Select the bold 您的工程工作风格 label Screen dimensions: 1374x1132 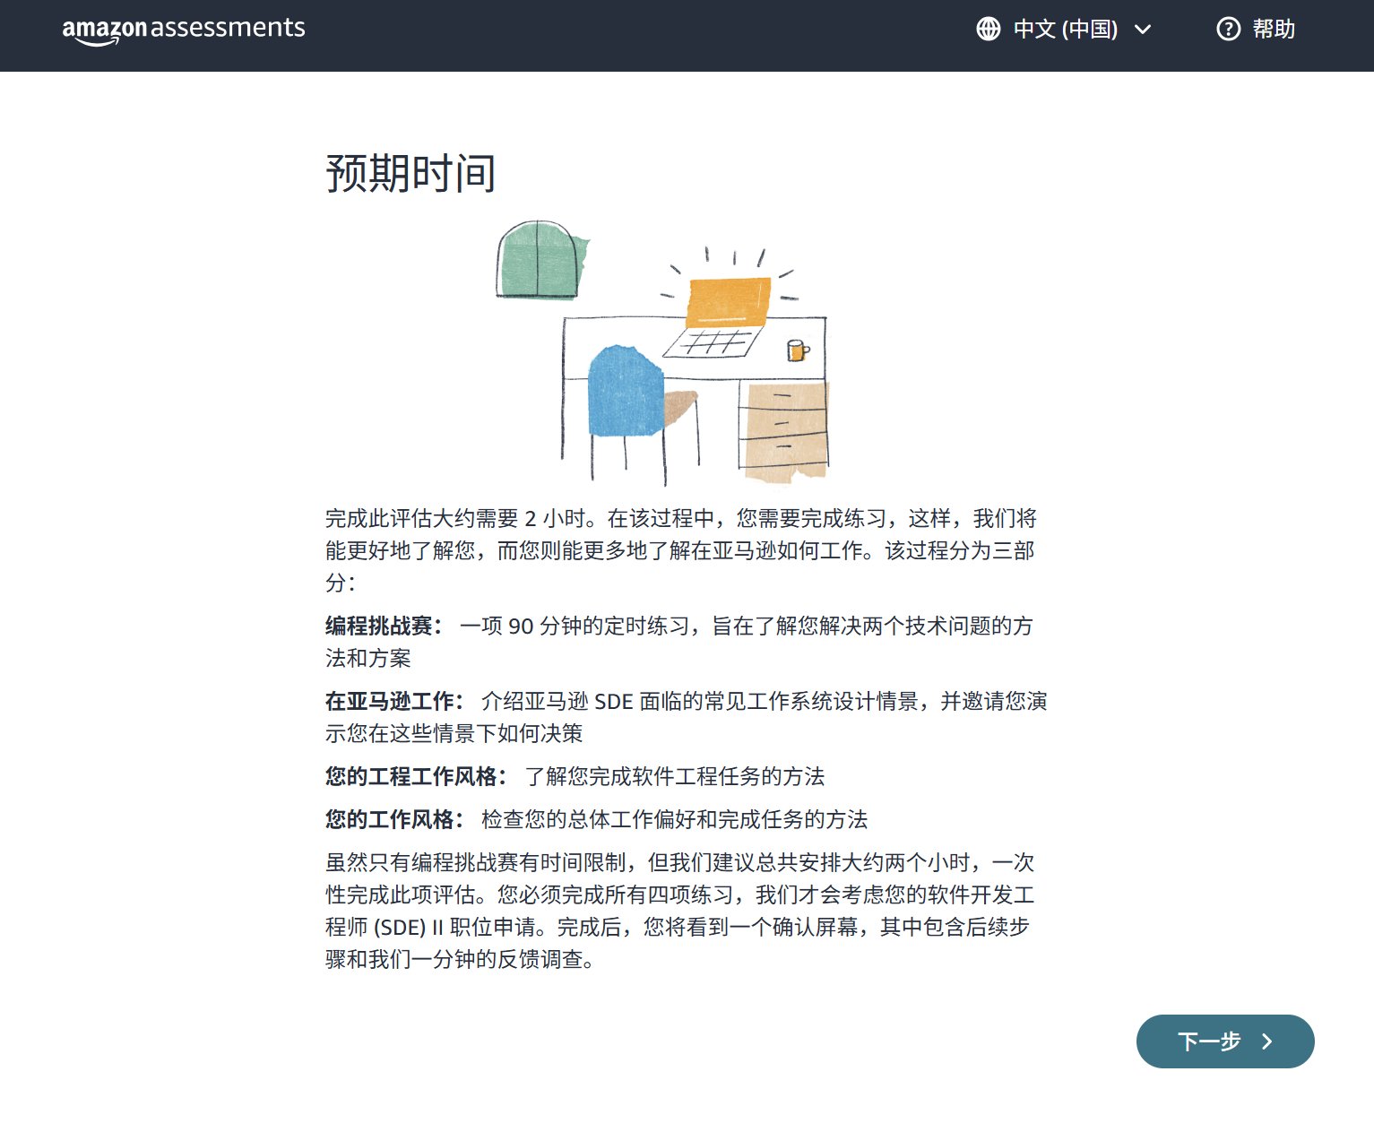click(x=412, y=776)
